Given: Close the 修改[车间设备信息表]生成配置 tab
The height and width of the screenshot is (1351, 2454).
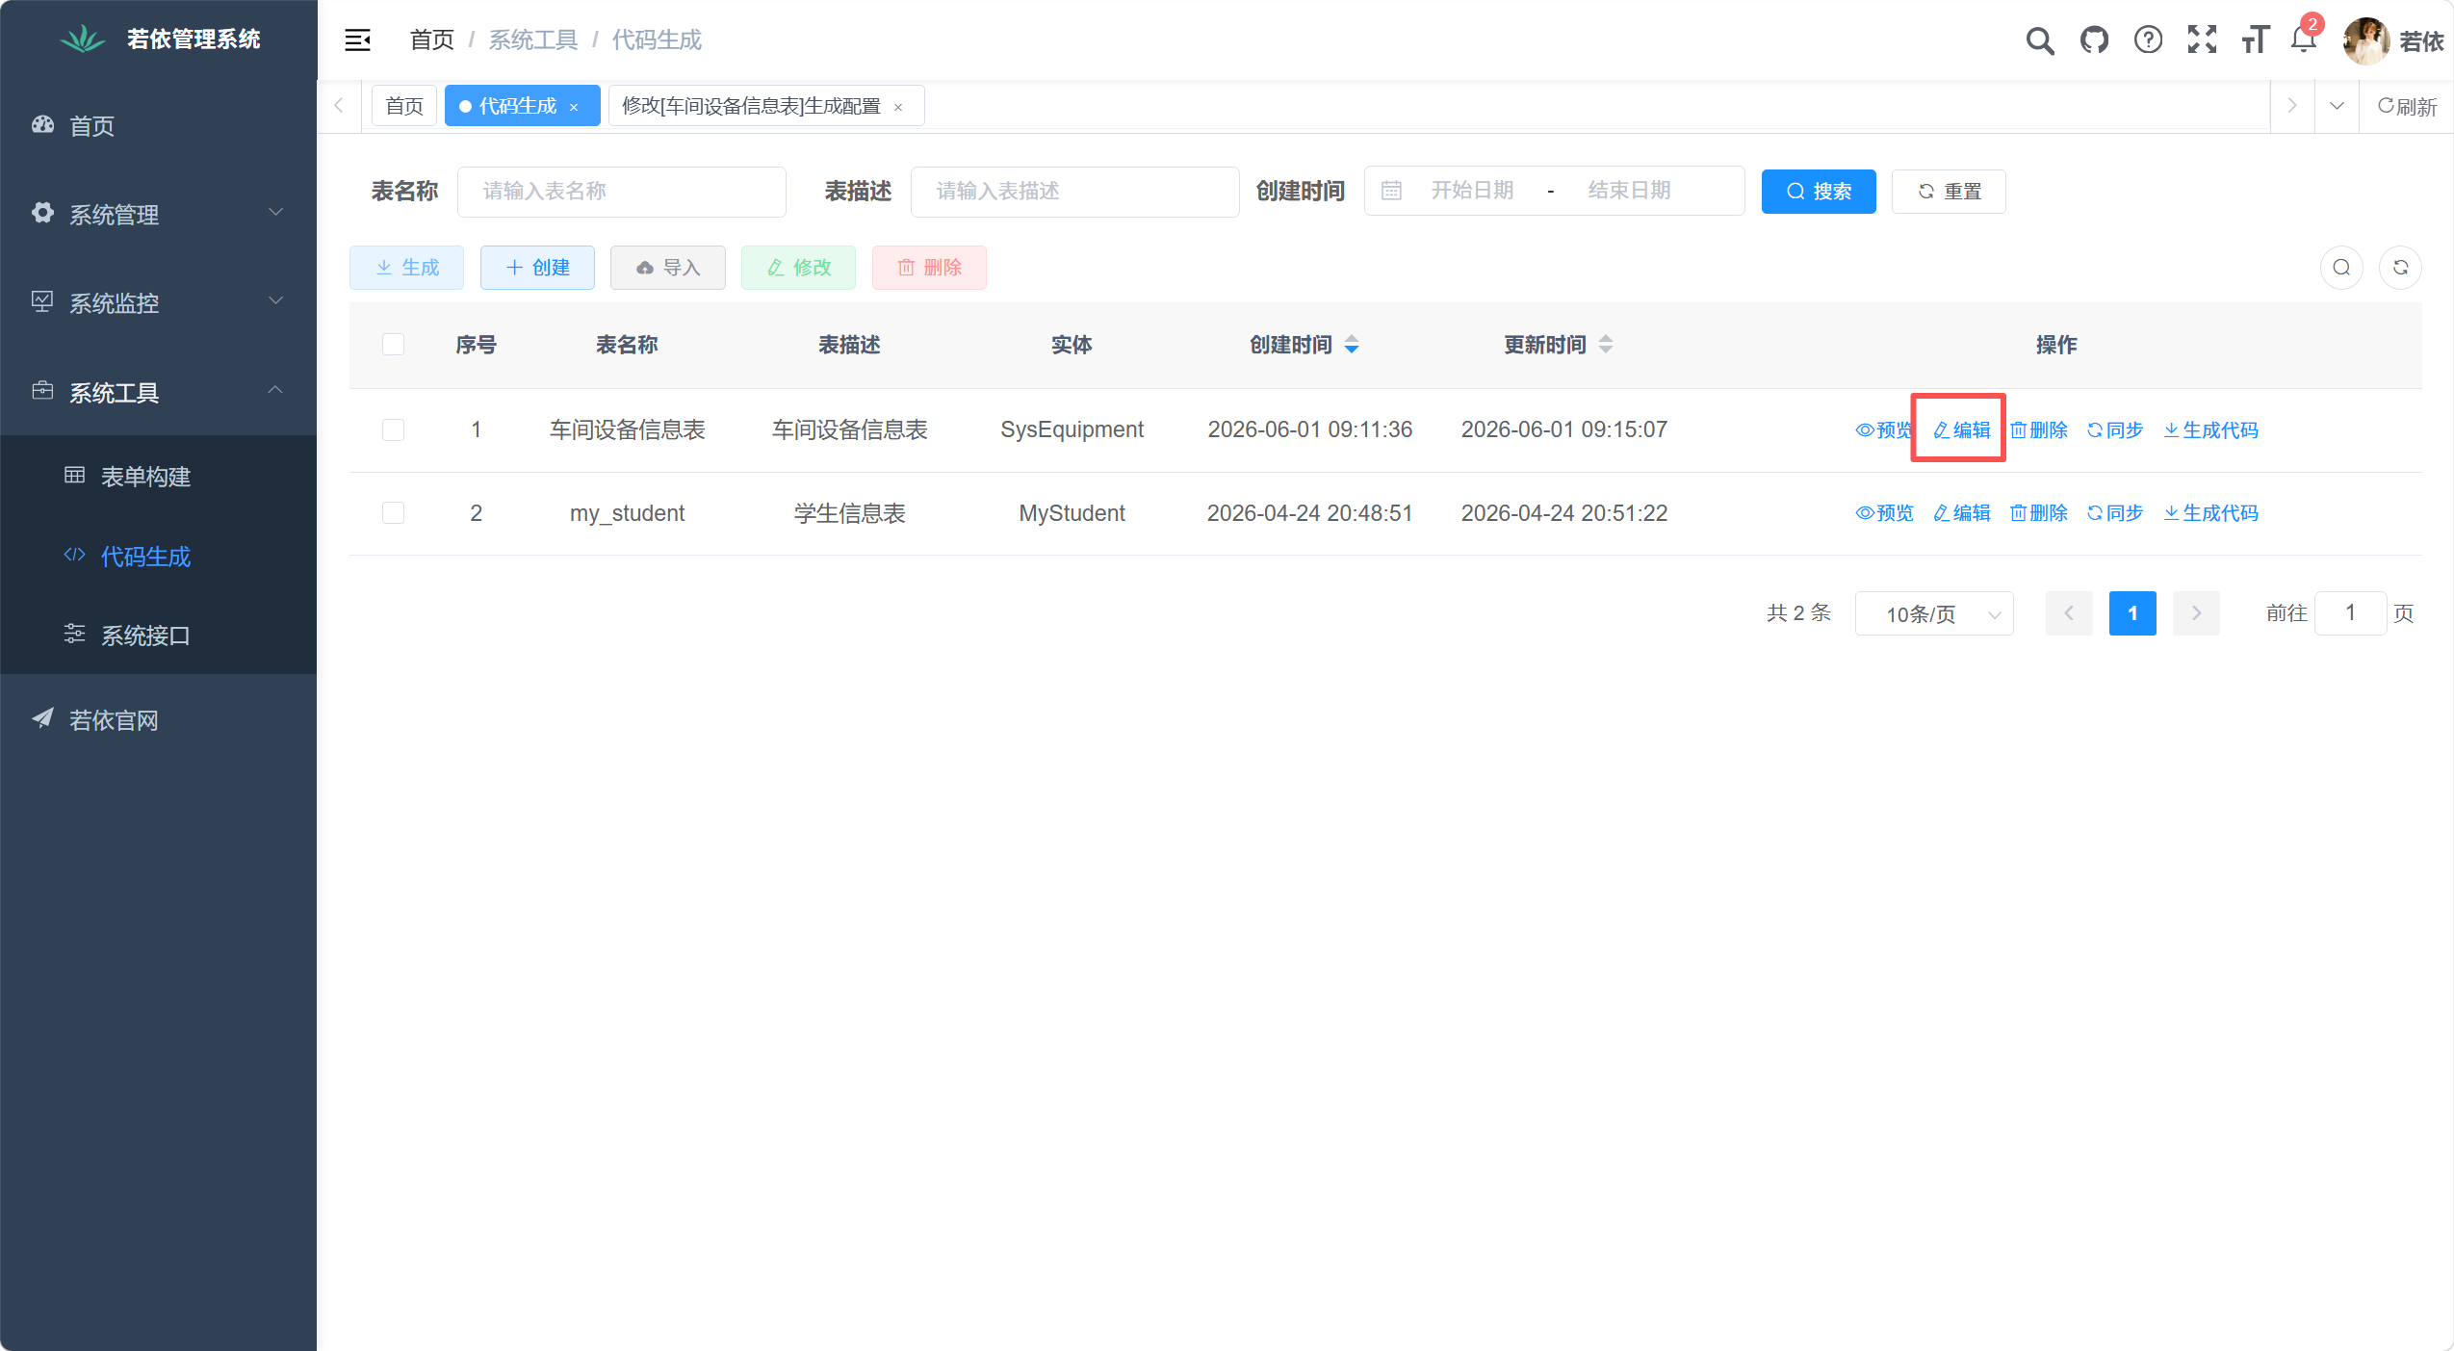Looking at the screenshot, I should pos(898,107).
